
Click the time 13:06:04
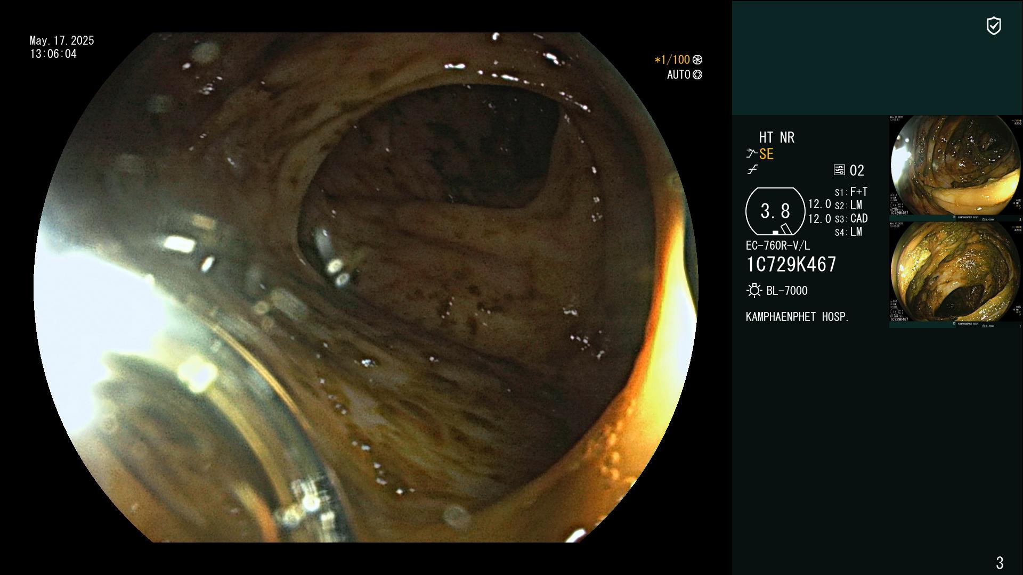(x=53, y=54)
